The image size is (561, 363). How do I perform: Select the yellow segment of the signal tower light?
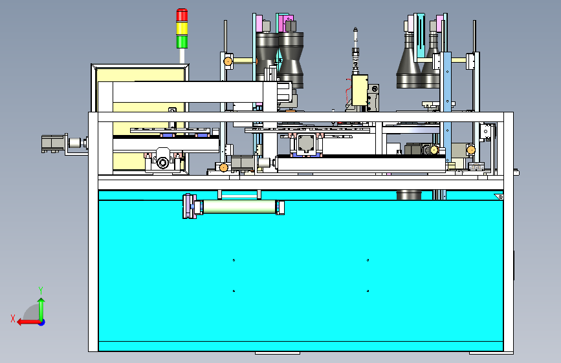[x=182, y=28]
